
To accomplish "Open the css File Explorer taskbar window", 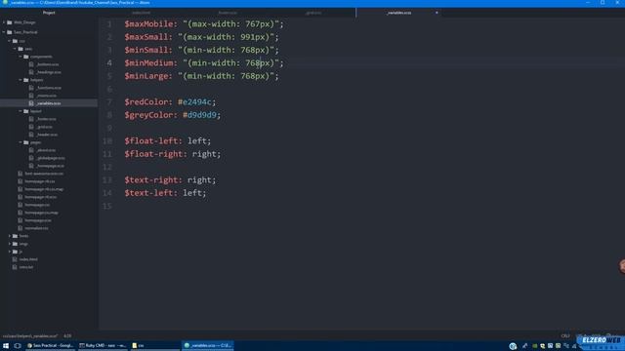I will tap(154, 346).
